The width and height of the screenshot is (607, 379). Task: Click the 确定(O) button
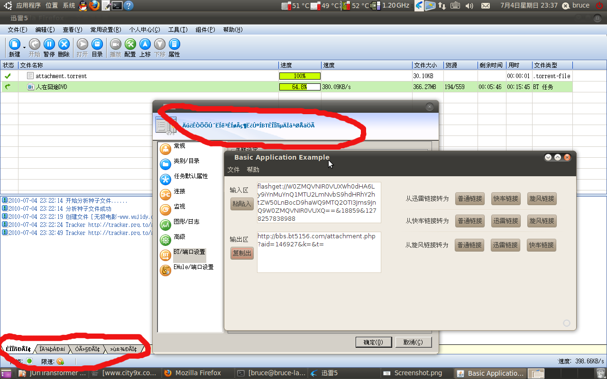pyautogui.click(x=373, y=342)
